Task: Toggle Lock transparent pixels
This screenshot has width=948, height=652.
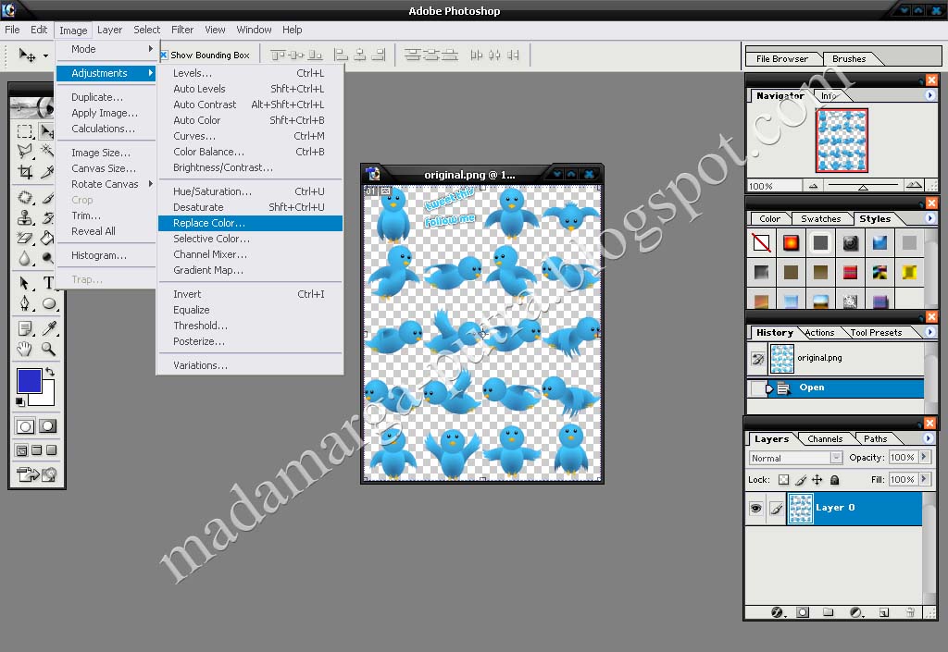Action: (x=783, y=480)
